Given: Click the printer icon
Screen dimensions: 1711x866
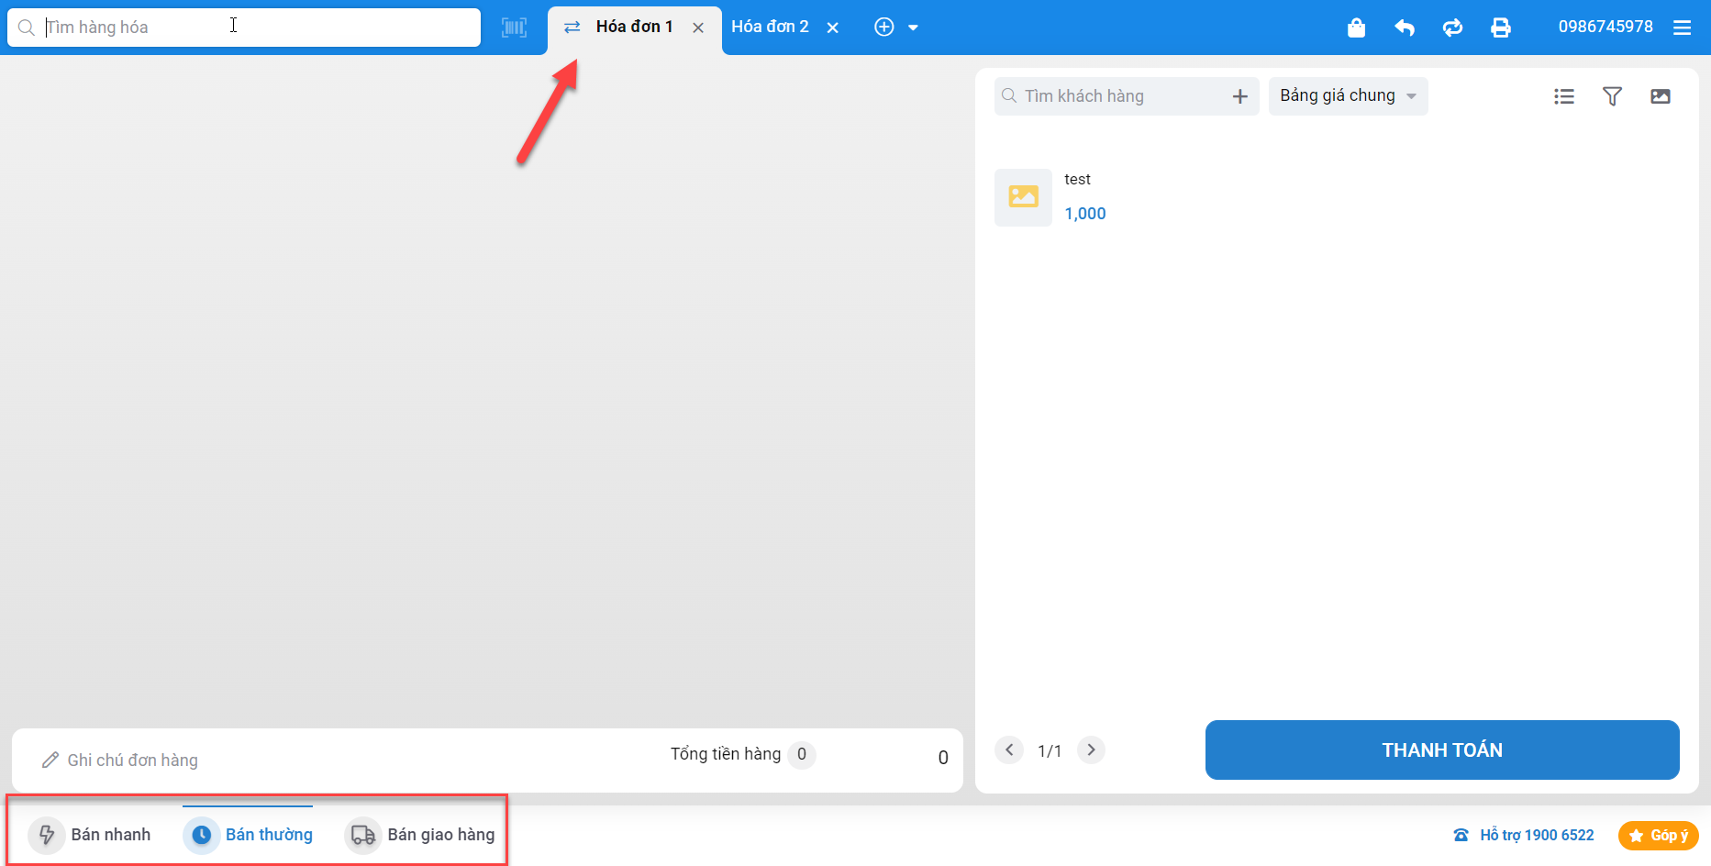Looking at the screenshot, I should [x=1501, y=28].
